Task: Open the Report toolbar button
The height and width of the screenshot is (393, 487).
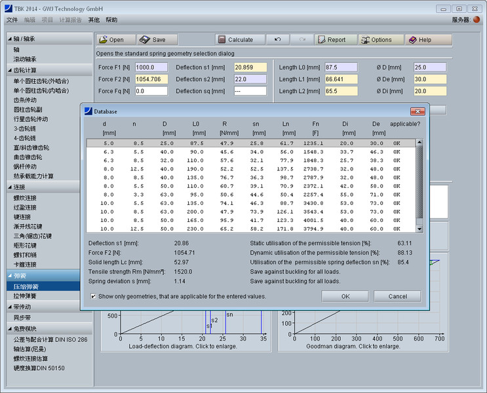Action: (336, 40)
